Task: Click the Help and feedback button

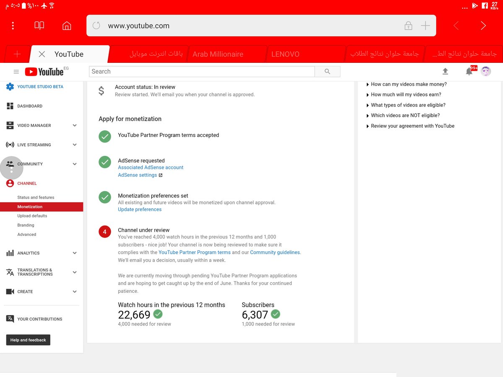Action: (x=28, y=340)
